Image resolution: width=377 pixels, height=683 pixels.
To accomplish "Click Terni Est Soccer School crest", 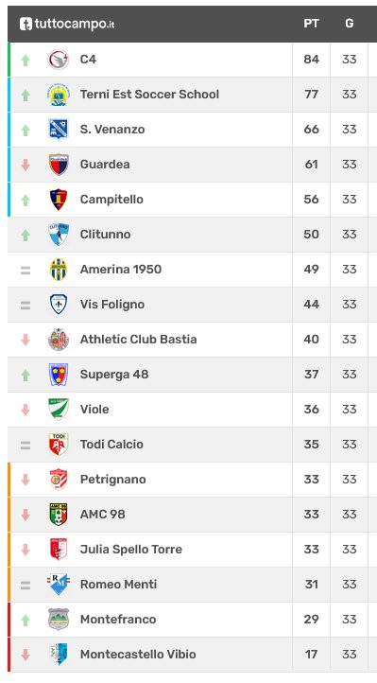I will tap(59, 95).
